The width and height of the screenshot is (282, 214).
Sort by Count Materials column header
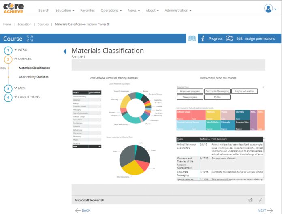[95, 92]
